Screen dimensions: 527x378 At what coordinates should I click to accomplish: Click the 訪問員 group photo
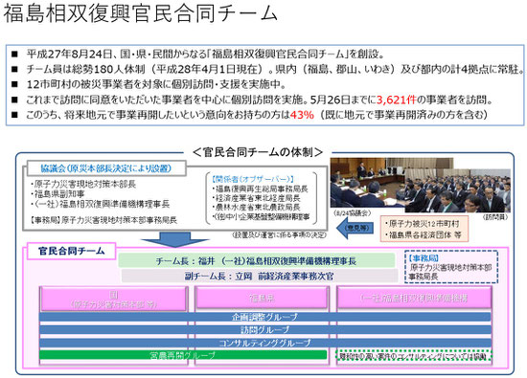coord(458,191)
